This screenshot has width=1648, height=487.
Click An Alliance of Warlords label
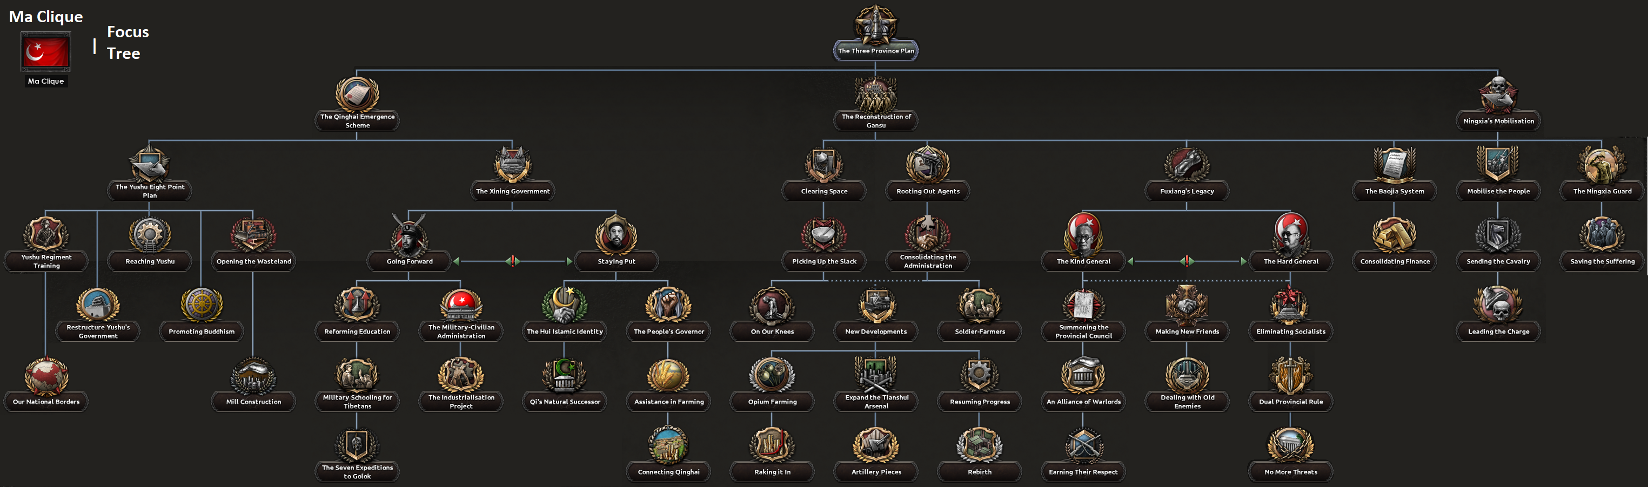pyautogui.click(x=1083, y=402)
